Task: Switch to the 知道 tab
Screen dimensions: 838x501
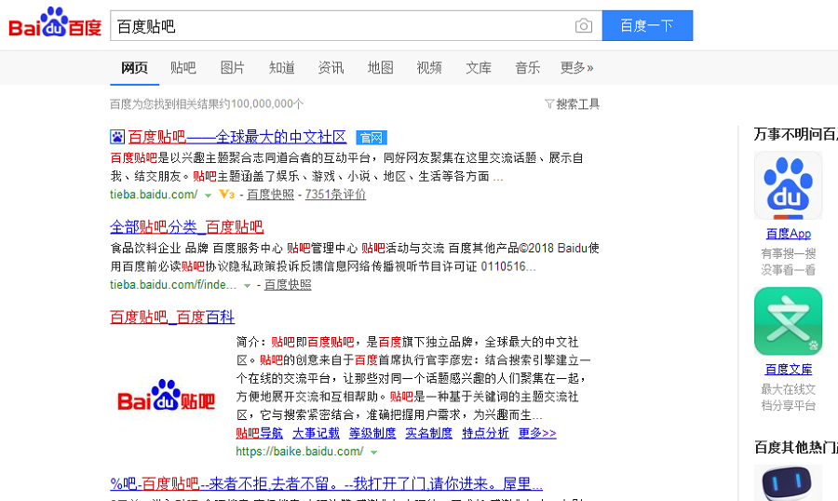Action: tap(281, 68)
